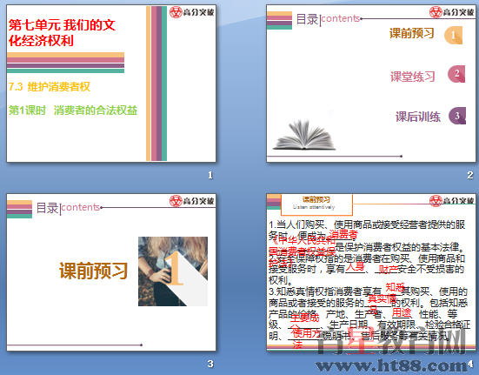Click the 高分突破 logo on slide 1
Image resolution: width=479 pixels, height=375 pixels.
pos(191,12)
